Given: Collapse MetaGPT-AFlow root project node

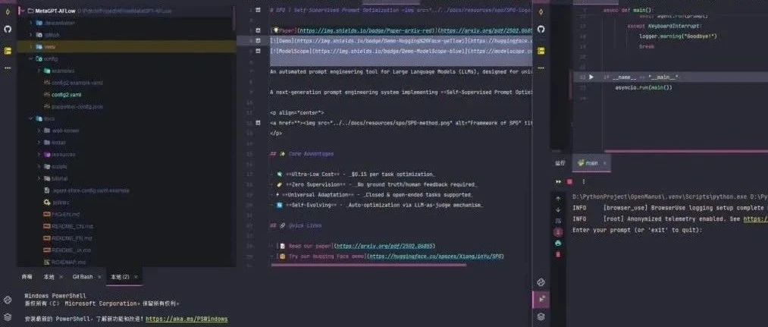Looking at the screenshot, I should (x=23, y=11).
